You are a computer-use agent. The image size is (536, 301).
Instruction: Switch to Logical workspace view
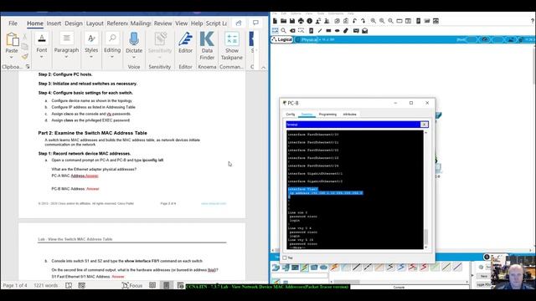click(x=282, y=39)
